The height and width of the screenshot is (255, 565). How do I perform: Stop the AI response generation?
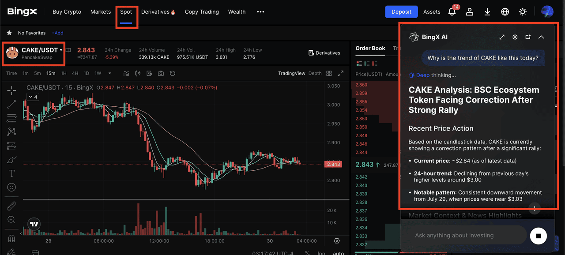(x=538, y=236)
